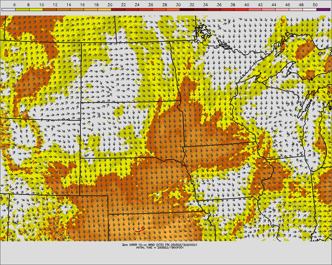332x265 pixels.
Task: Select the legend label '12'
Action: (55, 5)
